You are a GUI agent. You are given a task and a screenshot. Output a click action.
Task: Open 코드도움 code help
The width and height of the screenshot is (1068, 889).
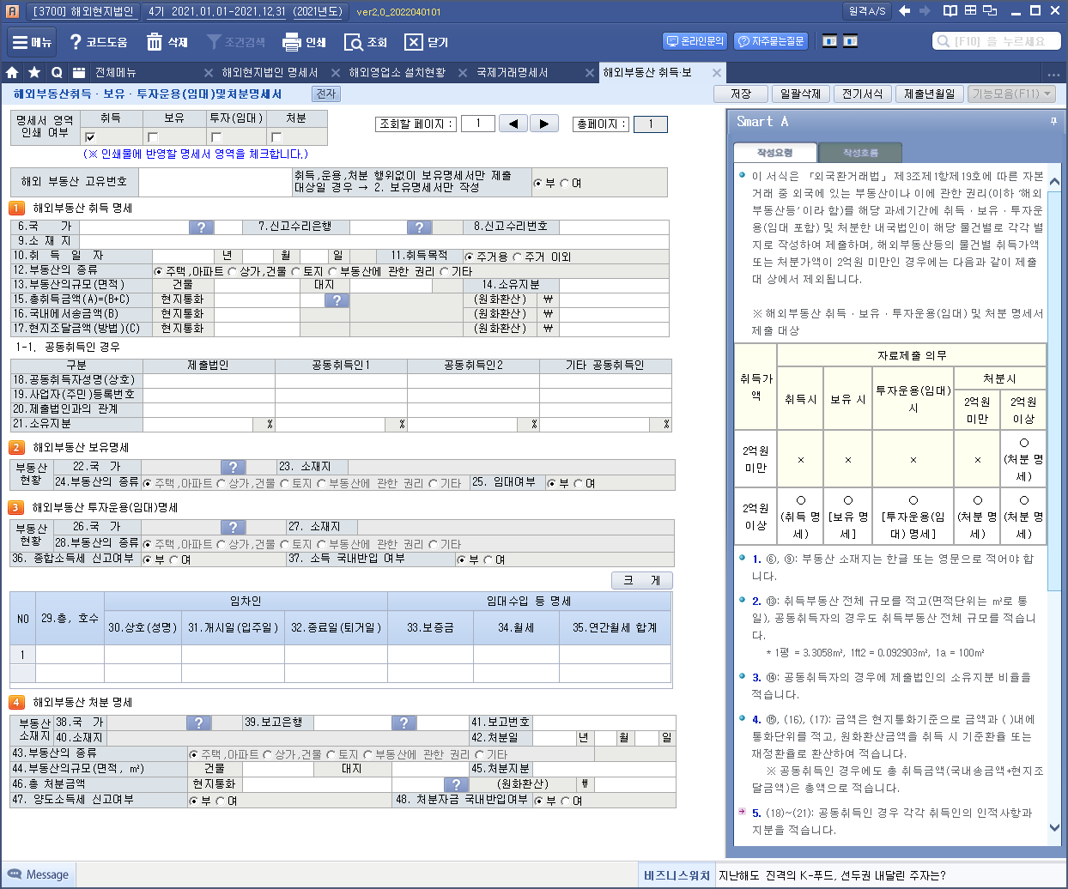click(x=75, y=42)
